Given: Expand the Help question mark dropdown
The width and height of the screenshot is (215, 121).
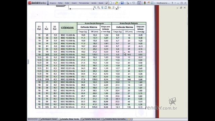Looking at the screenshot, I should [x=175, y=3].
